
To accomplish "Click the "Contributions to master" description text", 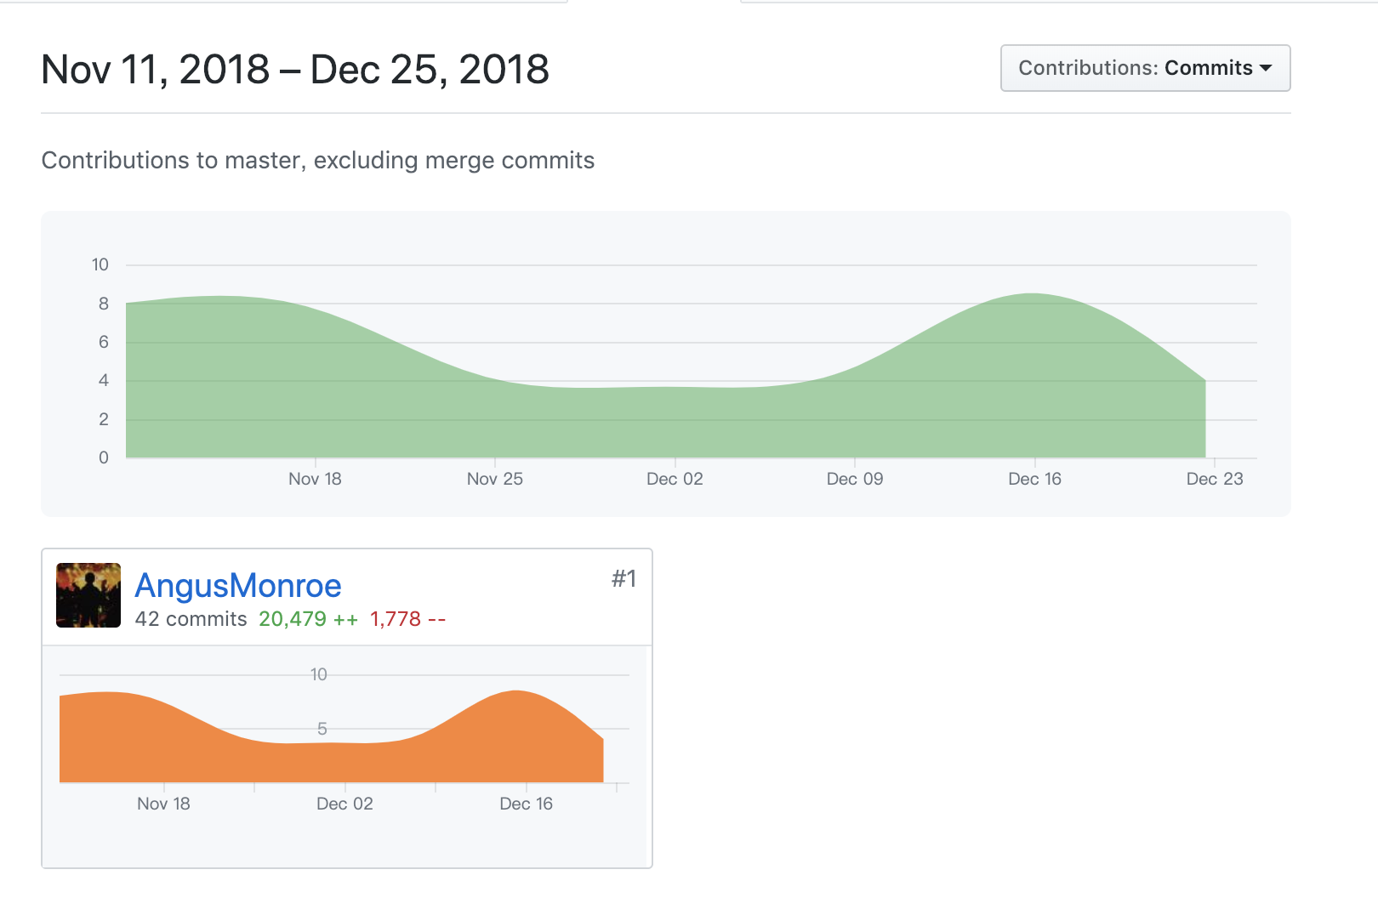I will pyautogui.click(x=318, y=161).
